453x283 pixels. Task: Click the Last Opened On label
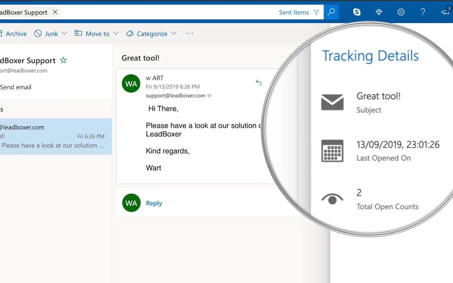384,158
